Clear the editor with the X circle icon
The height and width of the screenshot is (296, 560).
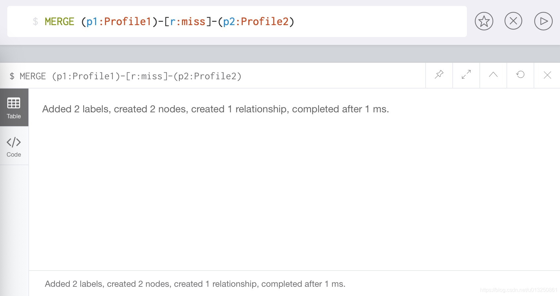point(513,21)
